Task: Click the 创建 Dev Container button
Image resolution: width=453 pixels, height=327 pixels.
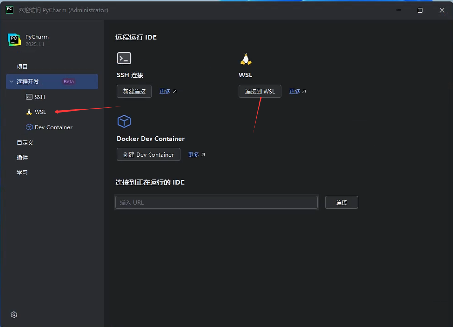Action: coord(149,154)
